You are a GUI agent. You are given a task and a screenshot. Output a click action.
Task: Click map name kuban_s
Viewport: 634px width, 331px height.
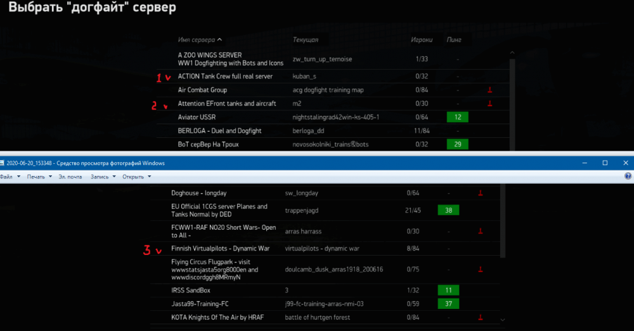click(304, 77)
